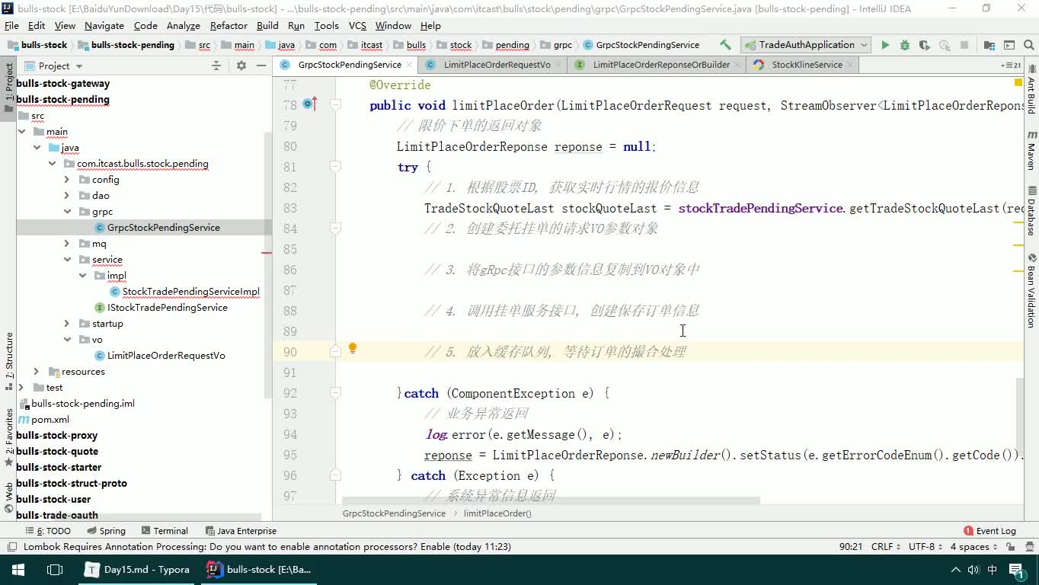1039x585 pixels.
Task: Open the Favorites tool window on left edge
Action: [x=8, y=437]
